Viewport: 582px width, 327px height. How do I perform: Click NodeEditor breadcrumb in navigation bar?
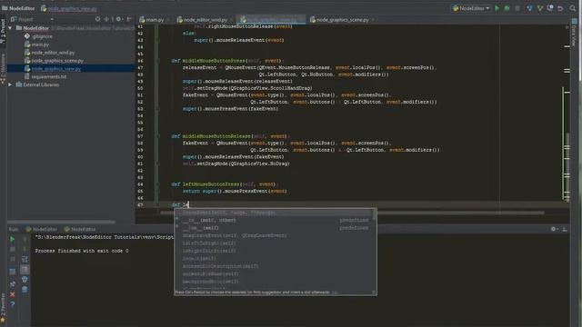[x=18, y=8]
